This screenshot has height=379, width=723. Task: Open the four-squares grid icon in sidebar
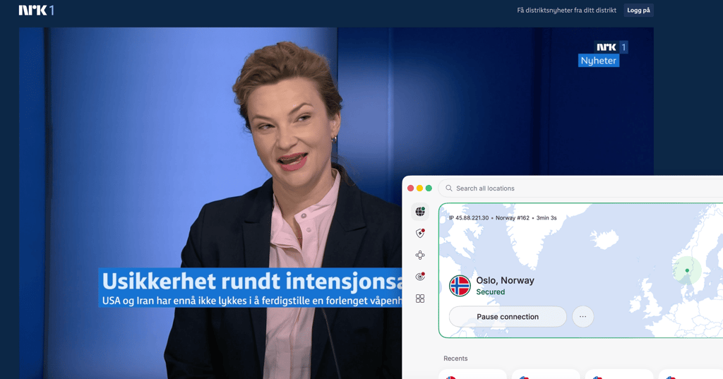pyautogui.click(x=420, y=299)
